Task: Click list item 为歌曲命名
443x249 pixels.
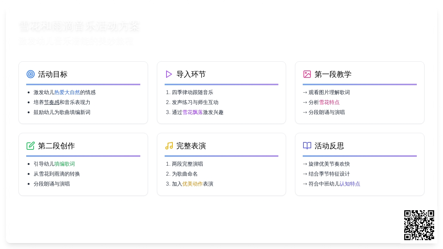Action: click(x=185, y=174)
